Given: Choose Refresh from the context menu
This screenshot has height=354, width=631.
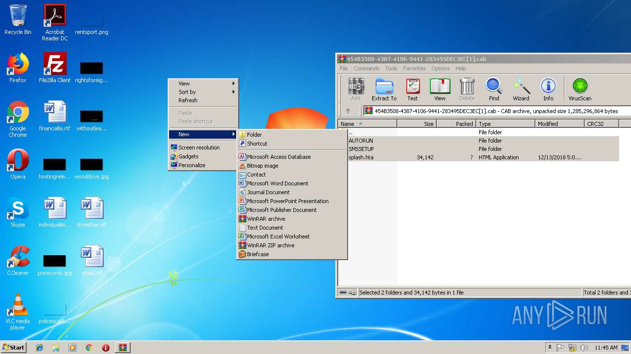Looking at the screenshot, I should coord(203,100).
